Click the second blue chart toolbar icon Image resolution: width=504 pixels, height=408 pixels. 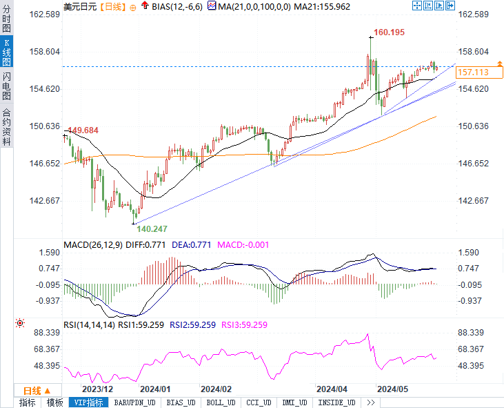click(428, 6)
